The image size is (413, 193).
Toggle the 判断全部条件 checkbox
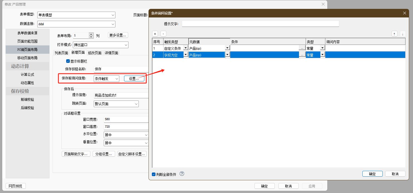(154, 174)
